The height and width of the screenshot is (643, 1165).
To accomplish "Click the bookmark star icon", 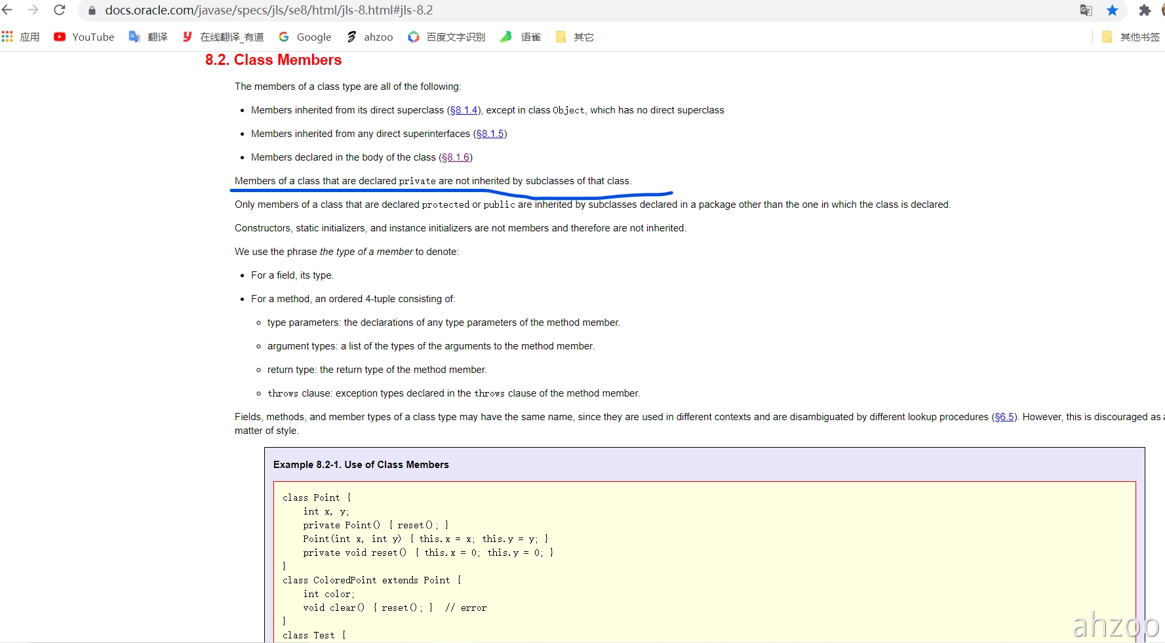I will 1113,10.
